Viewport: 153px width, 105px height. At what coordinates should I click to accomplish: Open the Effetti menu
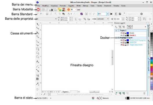coord(79,6)
